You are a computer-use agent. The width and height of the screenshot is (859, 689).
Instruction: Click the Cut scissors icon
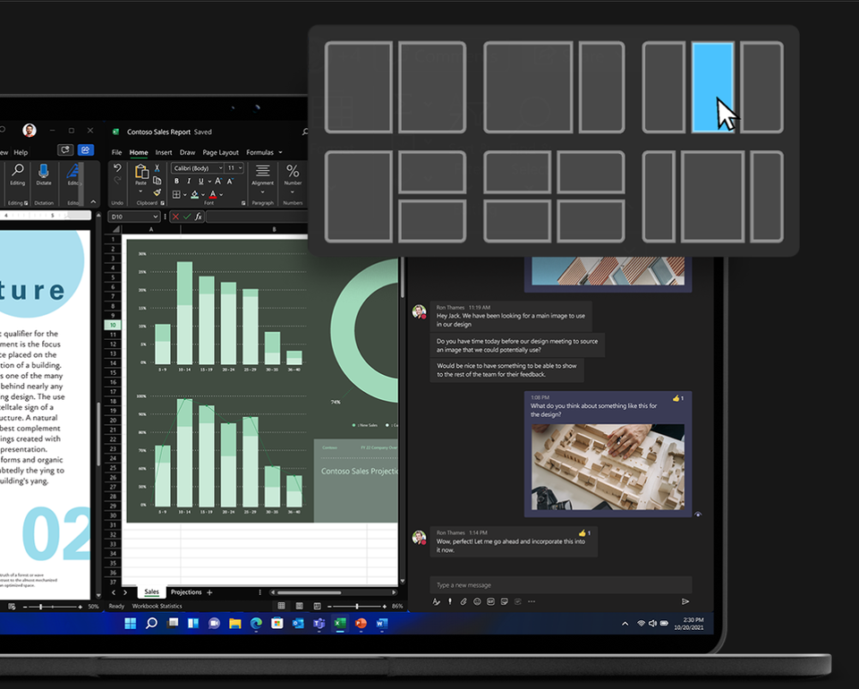pyautogui.click(x=157, y=168)
